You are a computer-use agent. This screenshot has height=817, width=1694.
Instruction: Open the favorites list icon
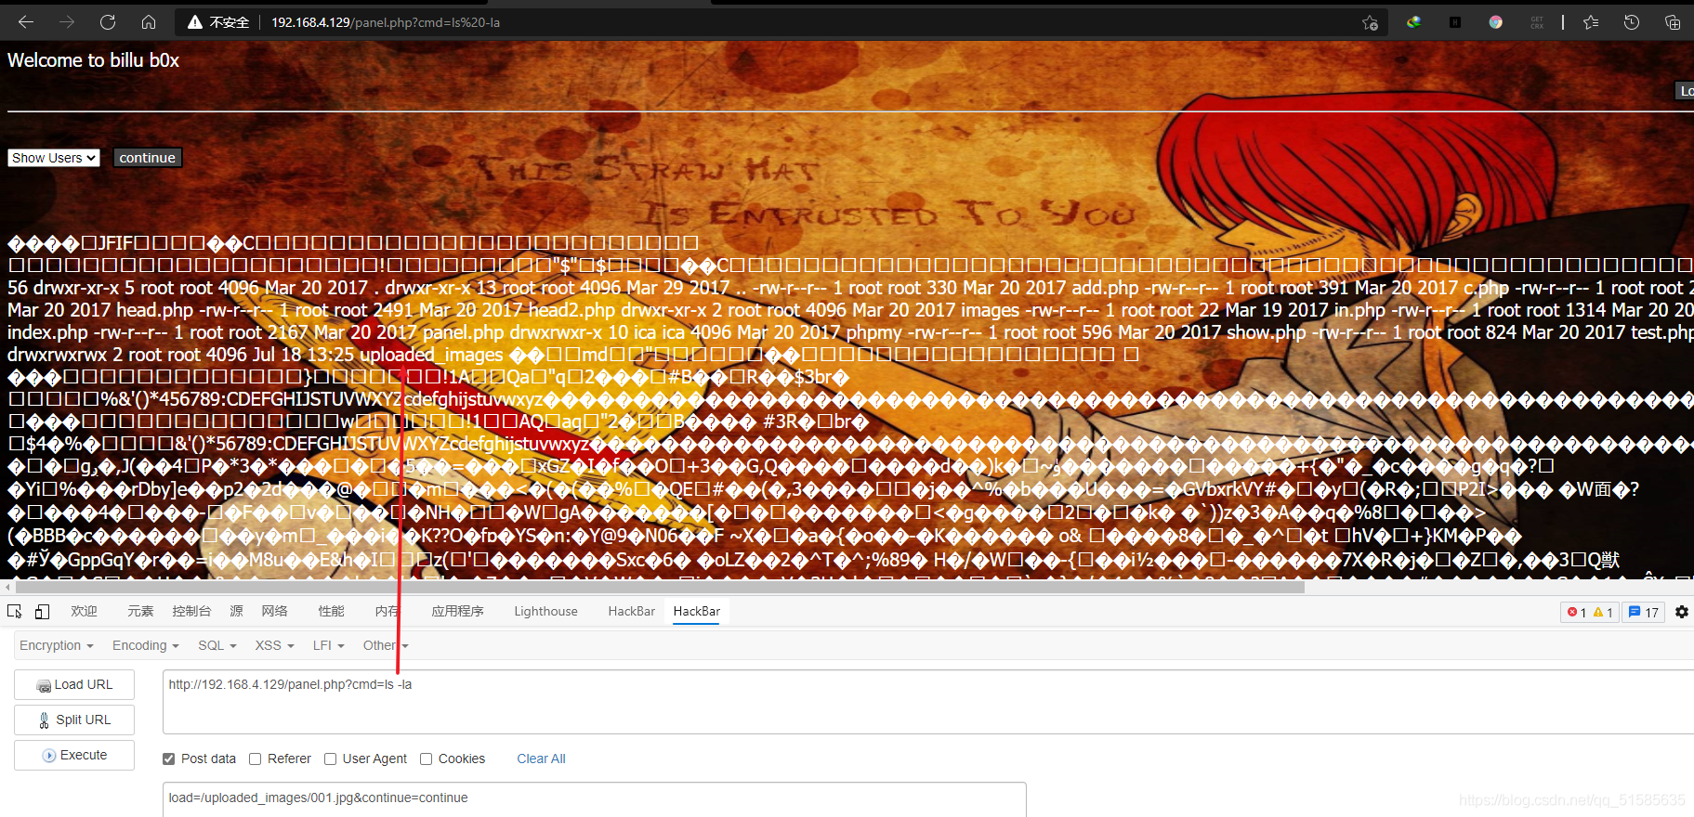click(x=1591, y=22)
